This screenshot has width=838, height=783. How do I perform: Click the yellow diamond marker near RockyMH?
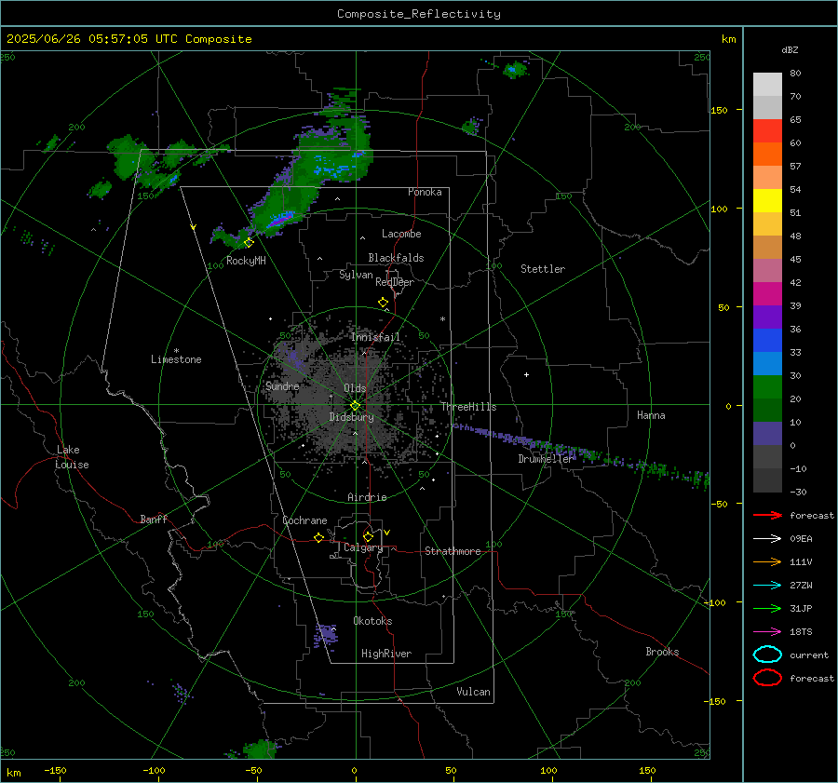click(249, 243)
